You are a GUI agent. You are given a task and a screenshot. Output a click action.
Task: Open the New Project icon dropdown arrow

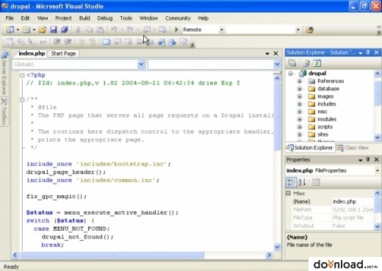tap(18, 29)
